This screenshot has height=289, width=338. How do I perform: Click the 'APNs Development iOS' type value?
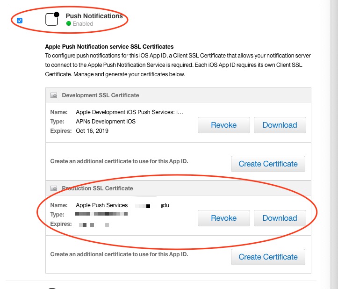tap(106, 122)
